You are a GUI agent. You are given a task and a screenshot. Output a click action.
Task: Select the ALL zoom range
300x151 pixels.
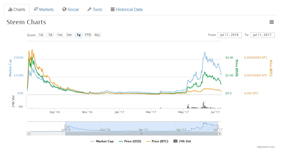click(x=97, y=35)
